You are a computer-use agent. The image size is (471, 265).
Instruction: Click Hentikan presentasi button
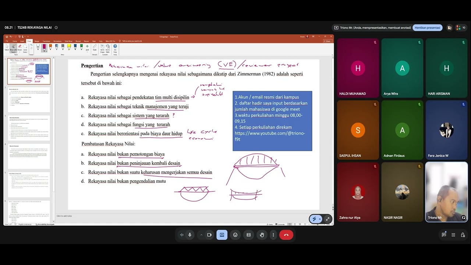pos(428,28)
